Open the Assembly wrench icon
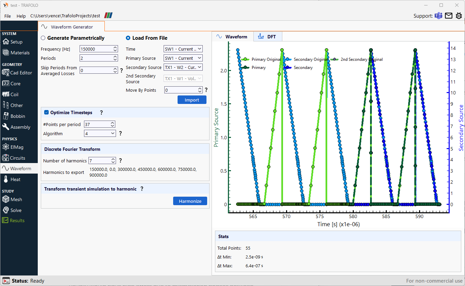 [5, 127]
